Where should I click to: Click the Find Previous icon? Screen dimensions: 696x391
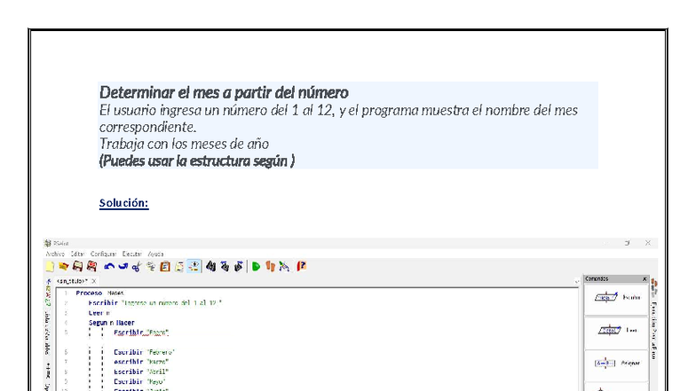click(225, 266)
